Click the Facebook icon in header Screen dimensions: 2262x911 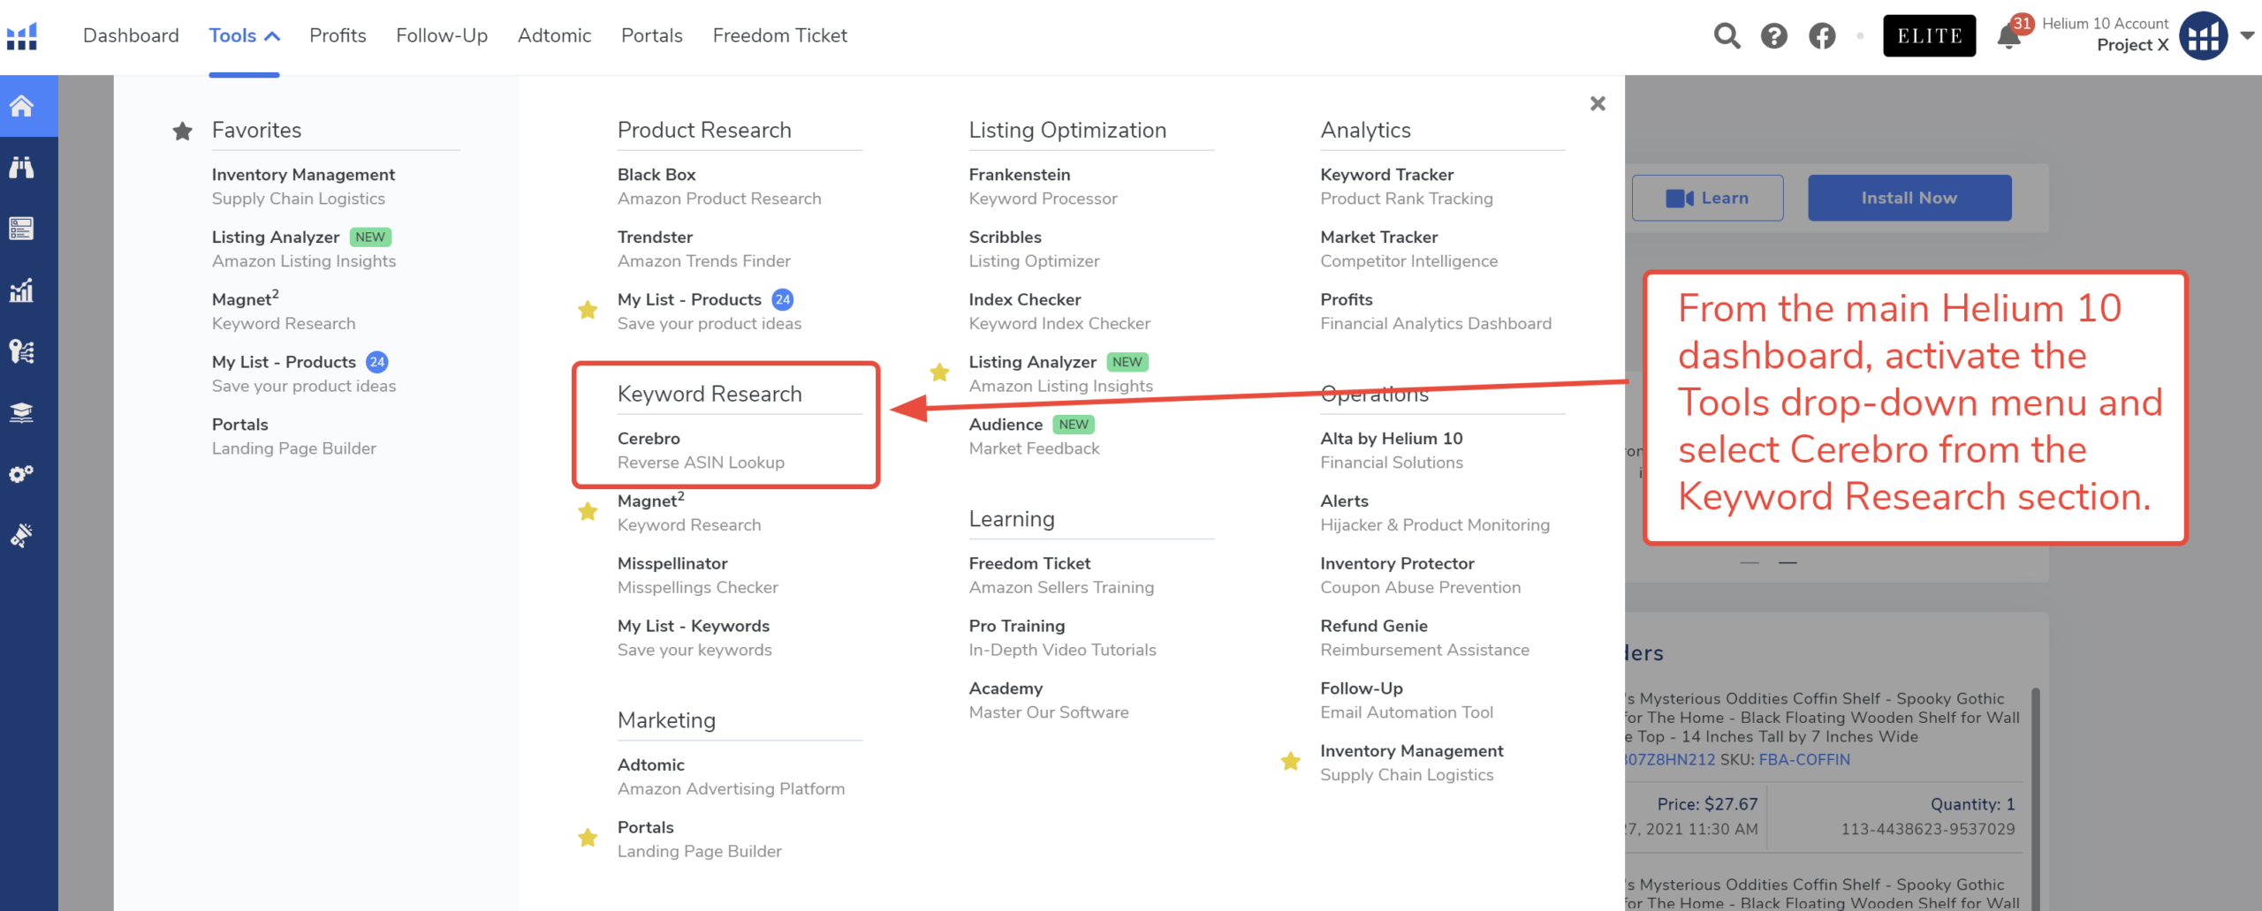[1821, 36]
